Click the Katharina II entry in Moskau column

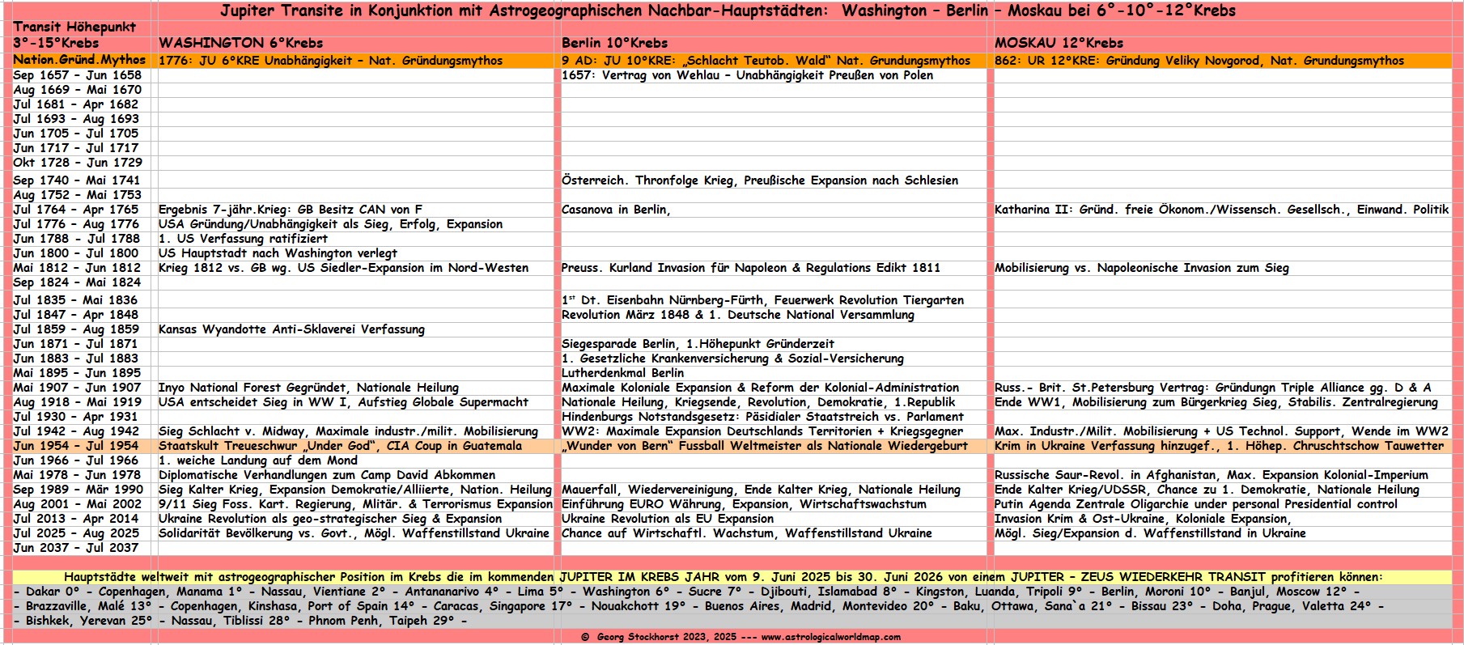(1220, 210)
